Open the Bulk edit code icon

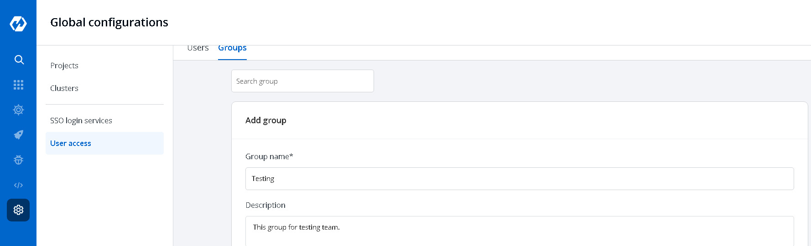coord(19,185)
